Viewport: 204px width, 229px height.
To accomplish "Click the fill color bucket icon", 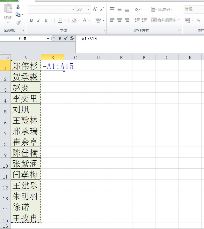I will coord(74,20).
